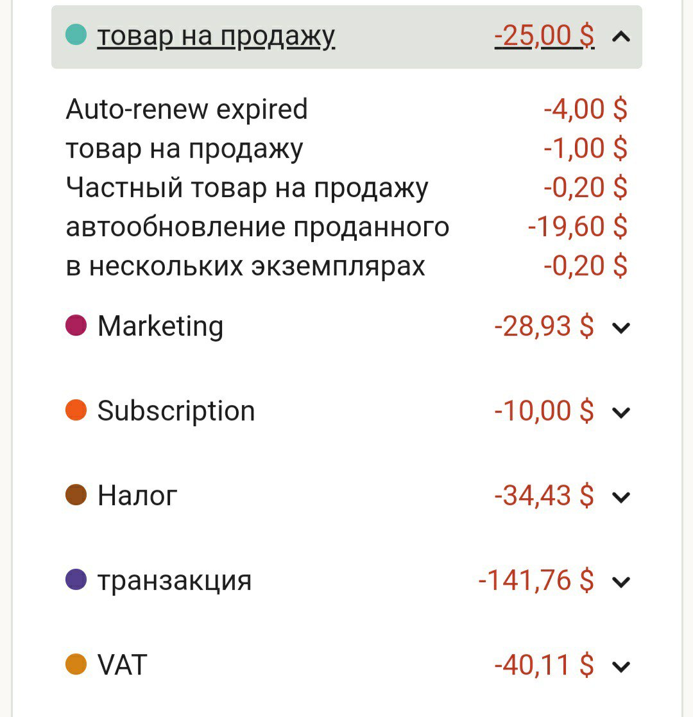Select the Marketing category label

click(160, 327)
